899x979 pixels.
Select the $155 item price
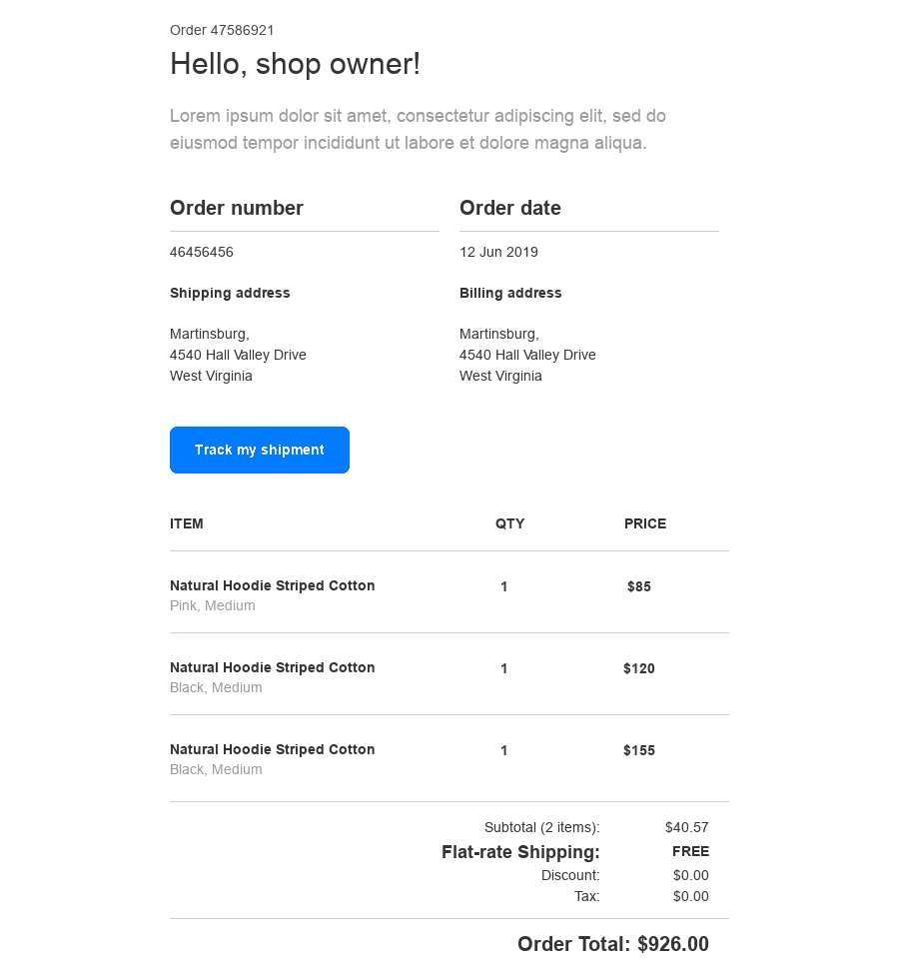(x=639, y=750)
